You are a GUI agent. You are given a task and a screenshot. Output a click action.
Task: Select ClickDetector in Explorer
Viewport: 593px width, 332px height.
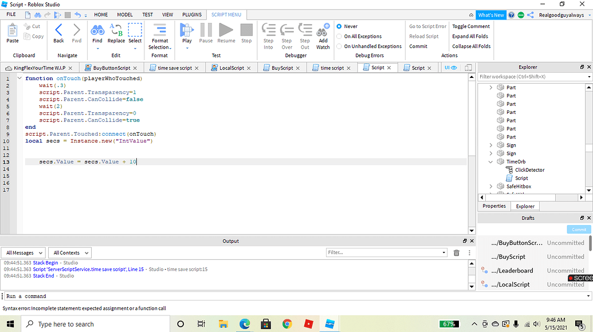(529, 170)
